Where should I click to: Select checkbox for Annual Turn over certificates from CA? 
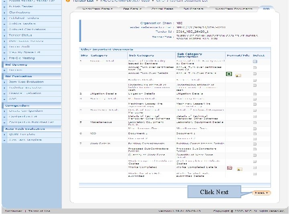pos(255,68)
